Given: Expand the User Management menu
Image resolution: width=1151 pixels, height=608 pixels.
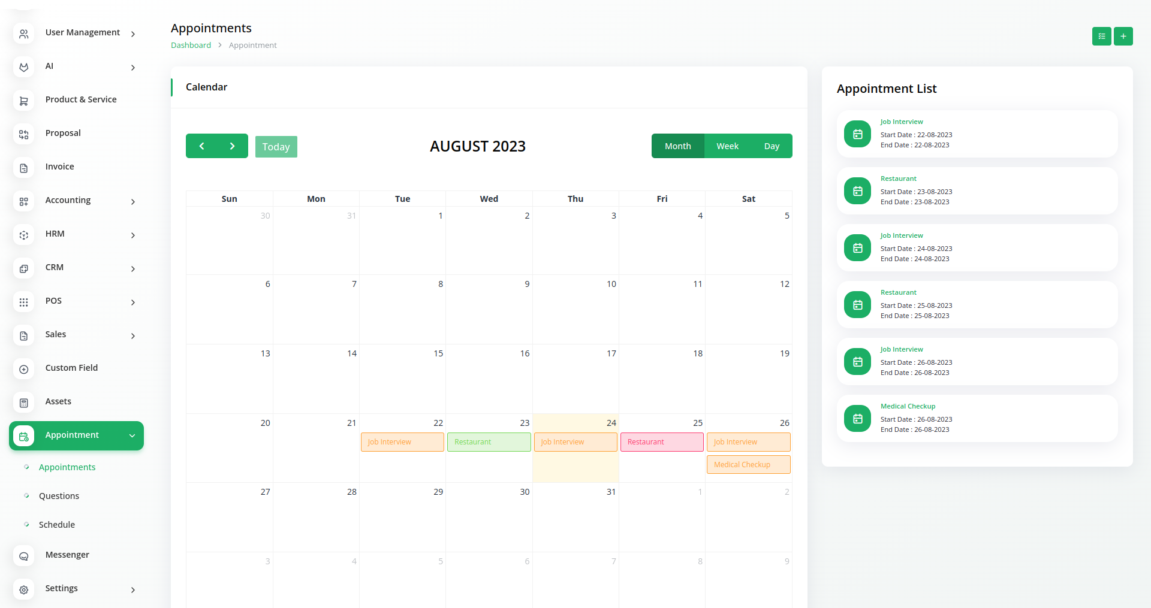Looking at the screenshot, I should [132, 34].
